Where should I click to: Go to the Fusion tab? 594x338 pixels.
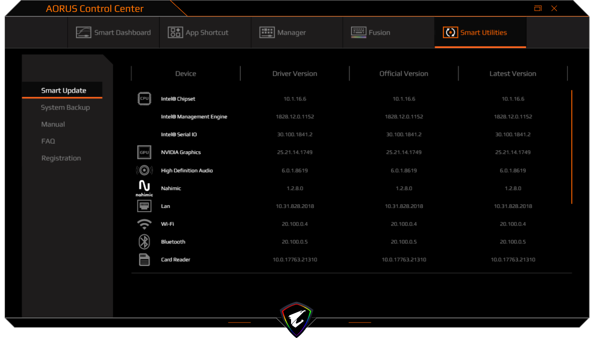pos(389,32)
